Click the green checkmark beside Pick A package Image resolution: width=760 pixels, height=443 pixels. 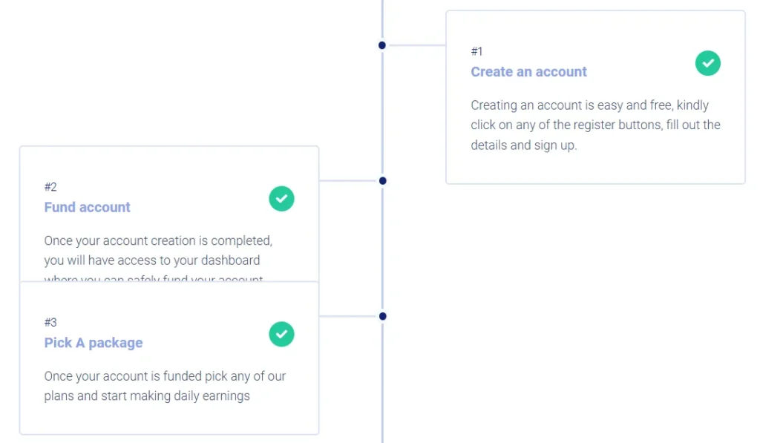pyautogui.click(x=281, y=334)
